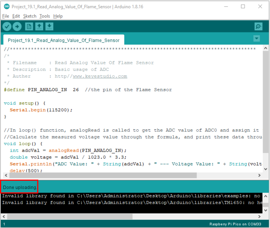Click the TM1650 invalid library console line
Screen dimensions: 270x228
point(132,203)
